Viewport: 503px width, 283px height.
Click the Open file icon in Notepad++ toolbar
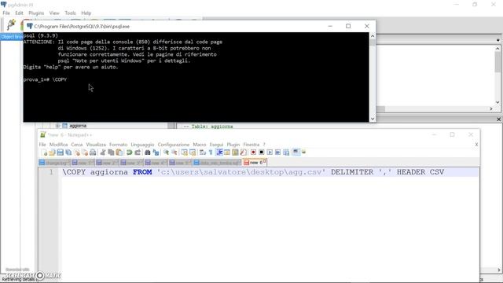tap(52, 153)
